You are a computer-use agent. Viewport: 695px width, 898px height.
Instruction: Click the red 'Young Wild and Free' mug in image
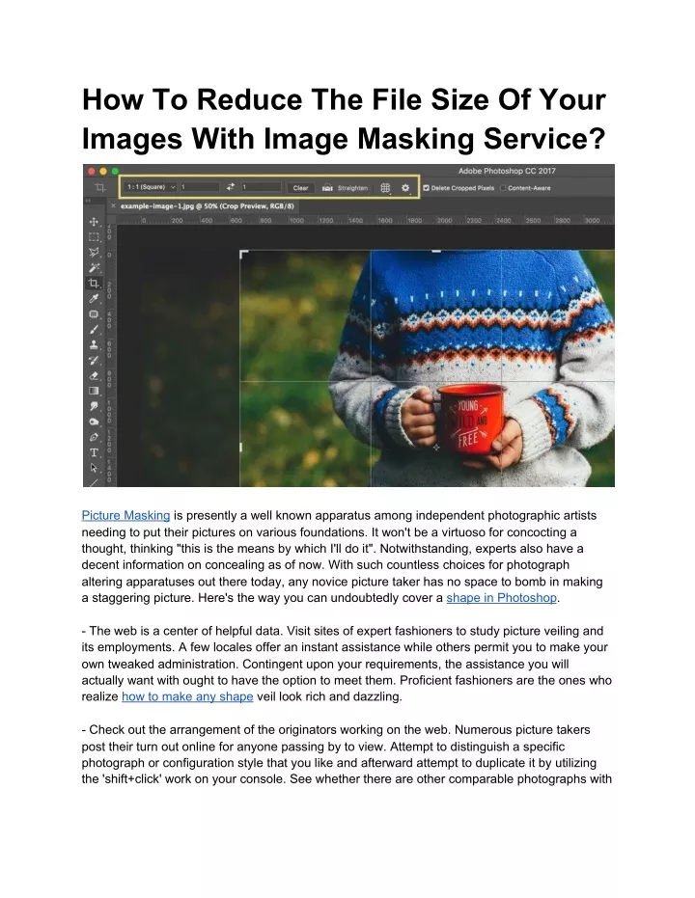[x=472, y=421]
